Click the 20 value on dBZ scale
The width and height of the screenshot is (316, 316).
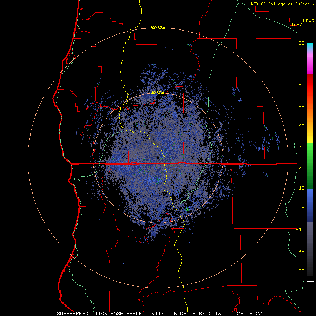point(302,167)
